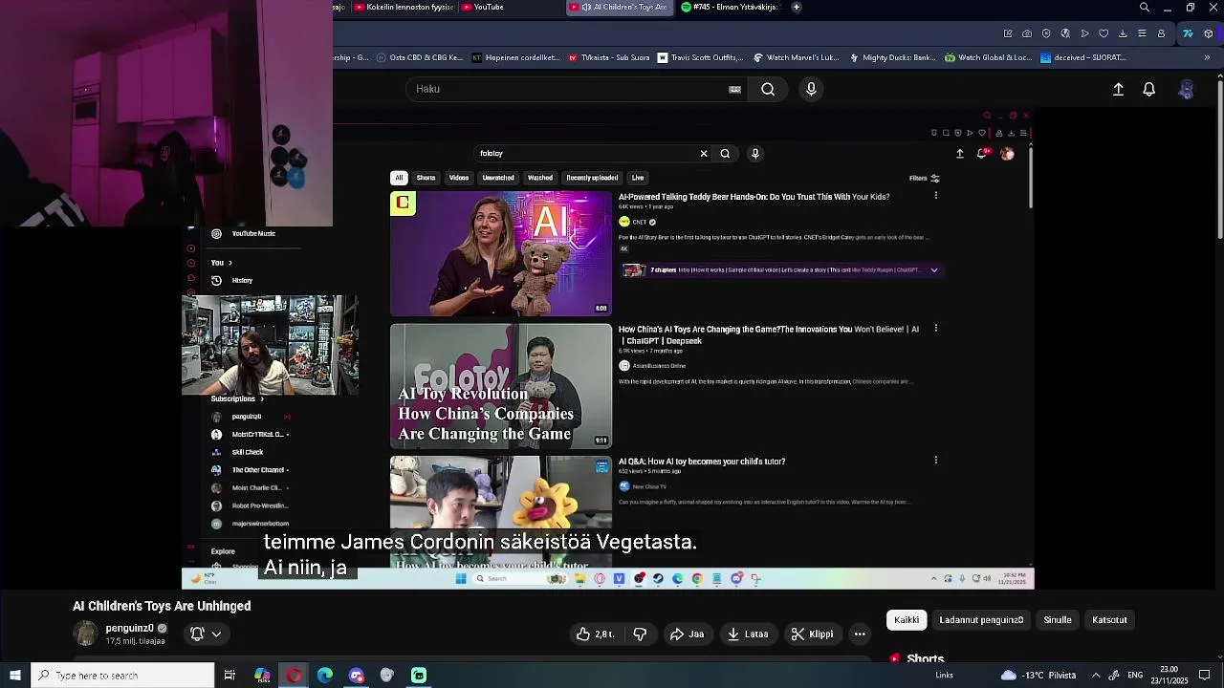Switch the ENG input language indicator
1224x688 pixels.
coord(1135,676)
